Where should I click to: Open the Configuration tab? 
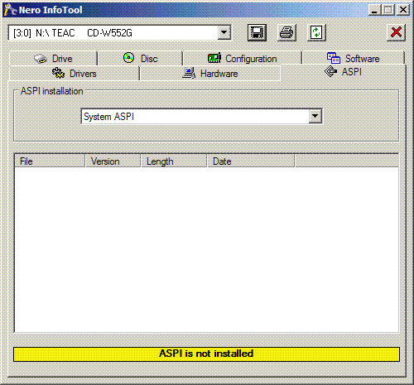point(243,59)
